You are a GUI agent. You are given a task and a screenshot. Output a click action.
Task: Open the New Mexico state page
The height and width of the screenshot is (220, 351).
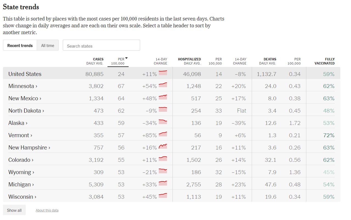[25, 98]
